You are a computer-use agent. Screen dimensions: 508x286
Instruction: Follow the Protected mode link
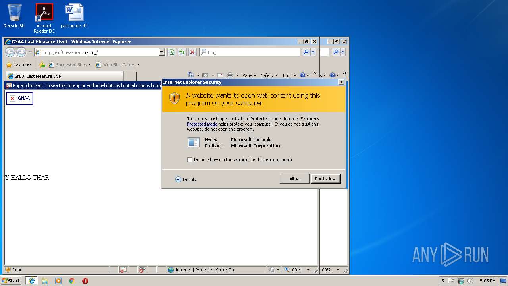202,124
